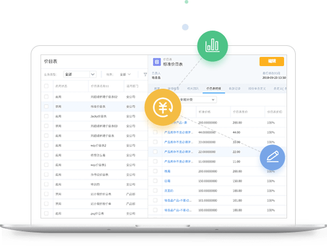Expand the scene 全部 dropdown

pos(125,74)
